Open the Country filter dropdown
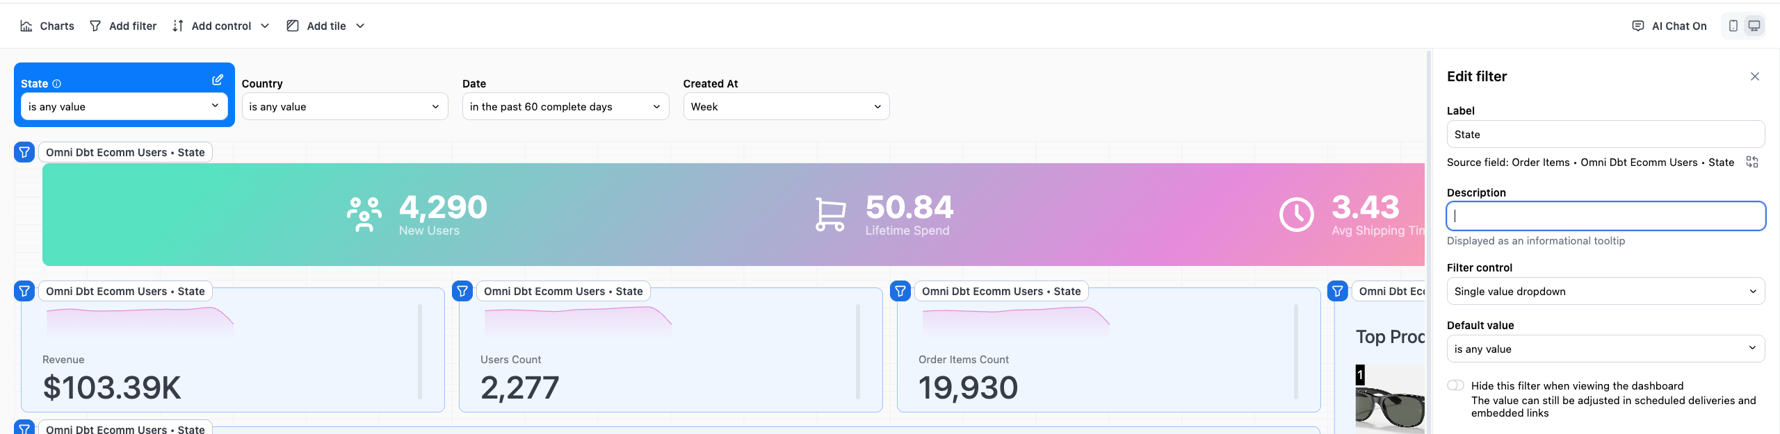1780x434 pixels. tap(344, 106)
